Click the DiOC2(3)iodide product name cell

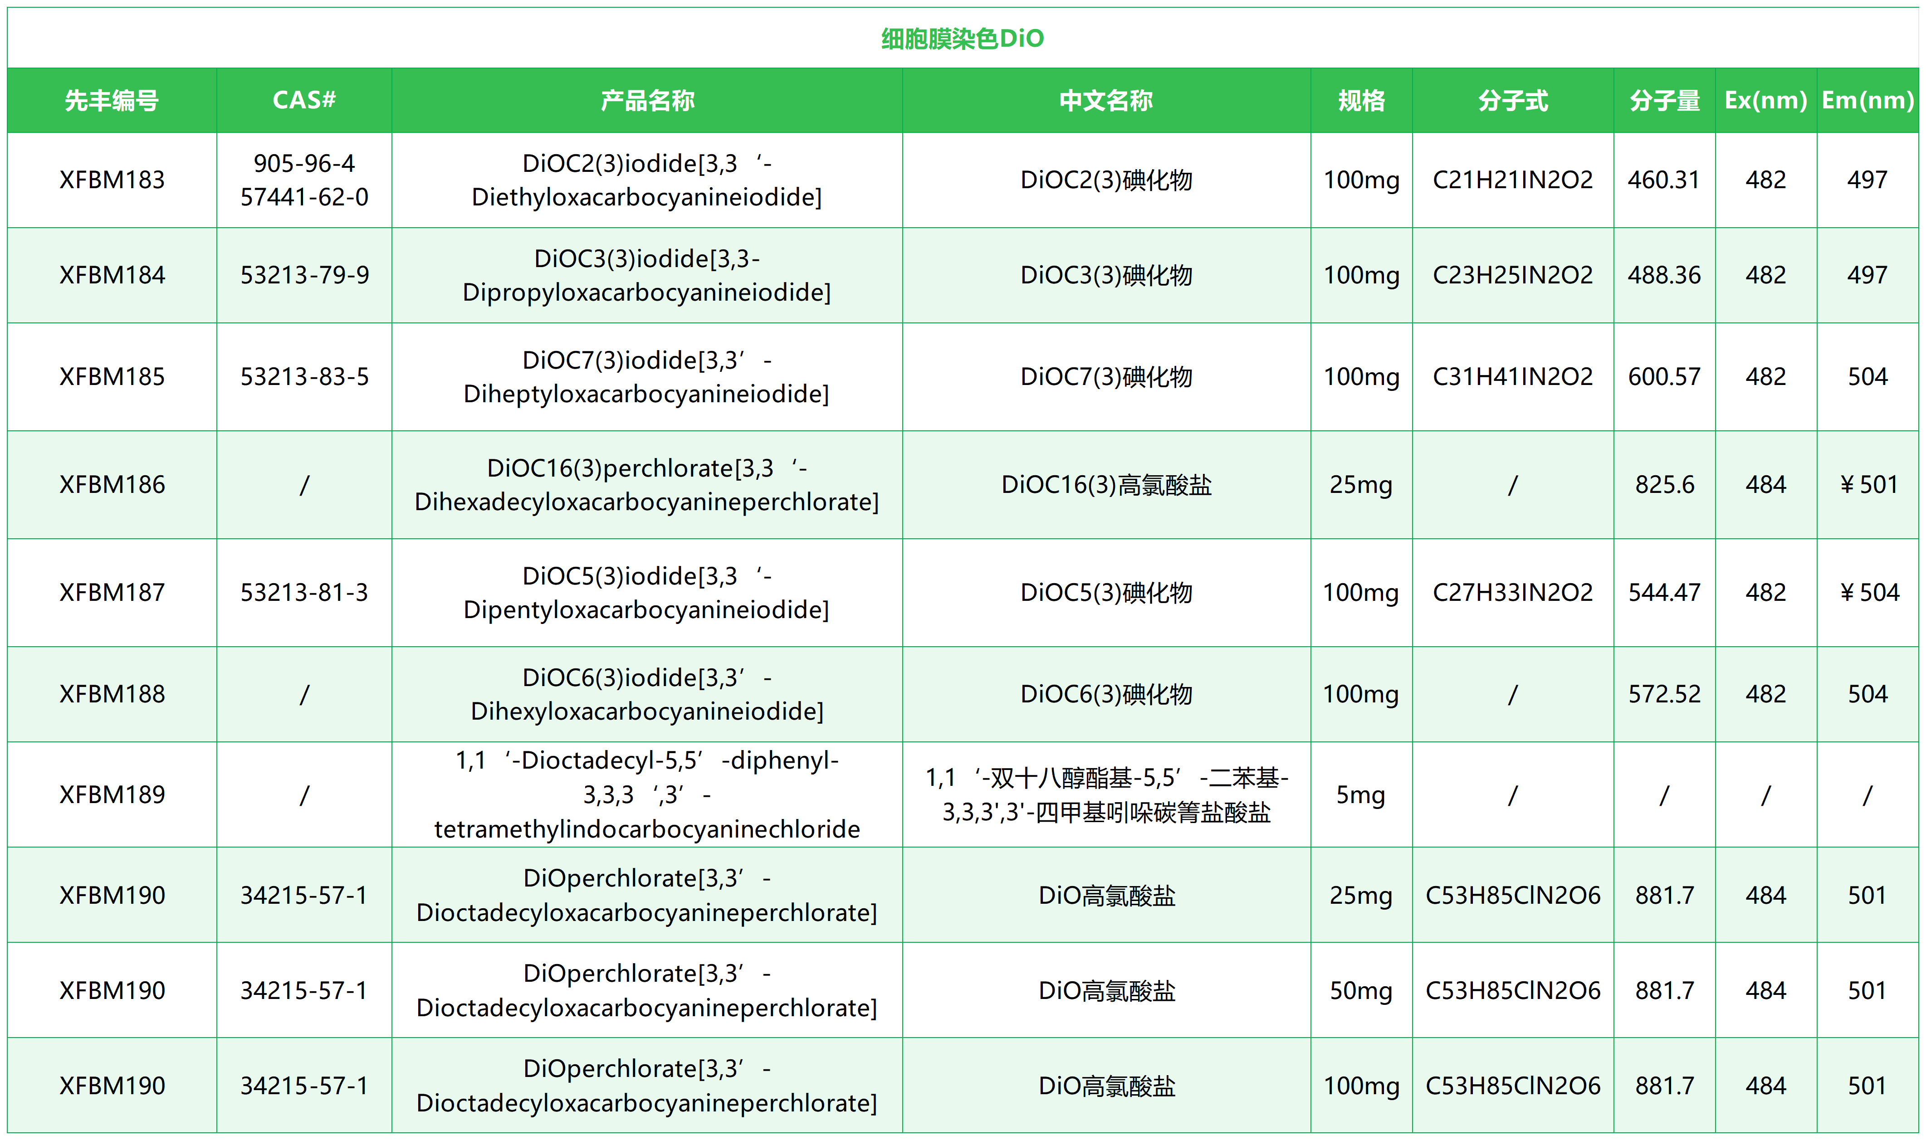(x=647, y=180)
